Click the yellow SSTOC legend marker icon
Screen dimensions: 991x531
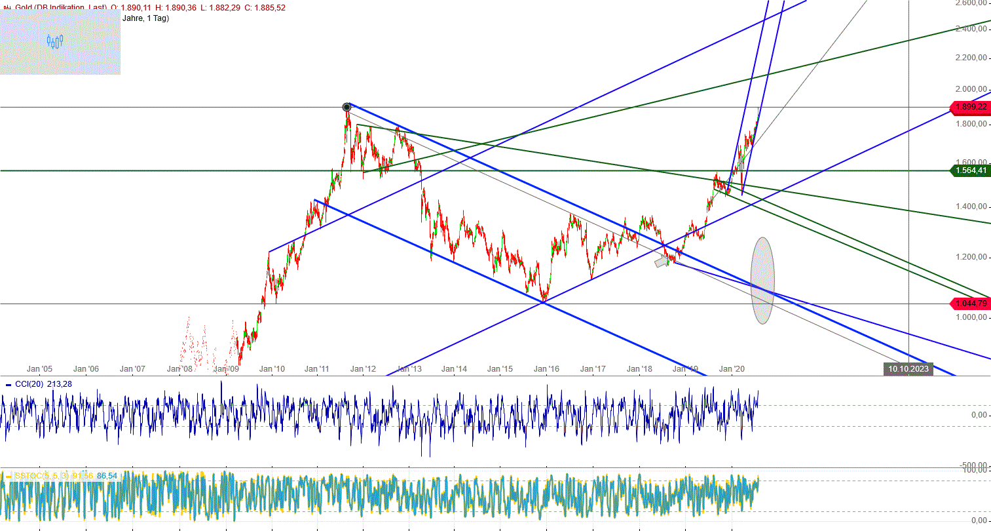coord(7,474)
